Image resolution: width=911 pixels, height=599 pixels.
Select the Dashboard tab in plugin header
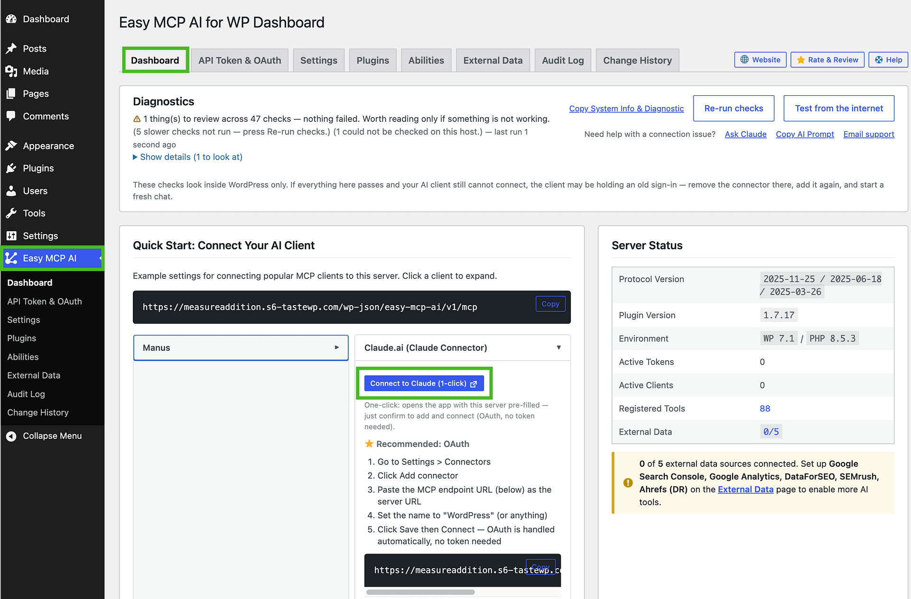pyautogui.click(x=155, y=60)
